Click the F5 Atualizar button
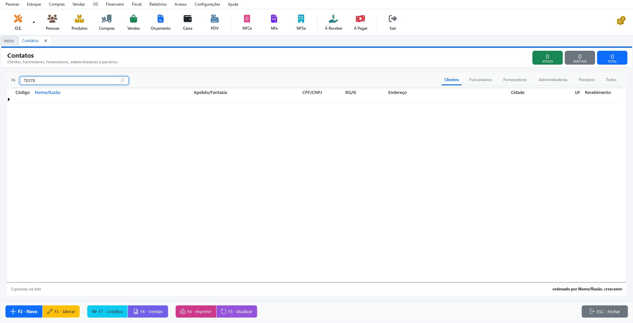The height and width of the screenshot is (323, 633). click(237, 311)
